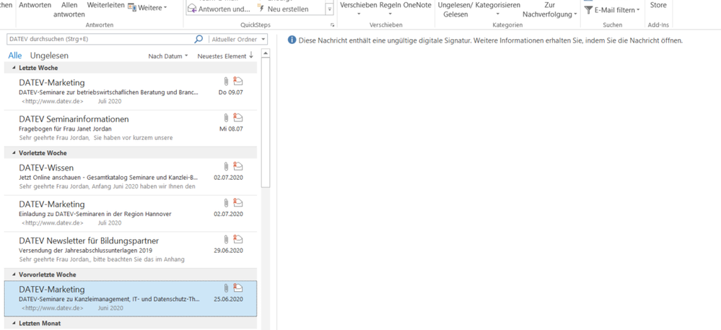
Task: Open the 'E-Mail filtern' dropdown
Action: (x=612, y=9)
